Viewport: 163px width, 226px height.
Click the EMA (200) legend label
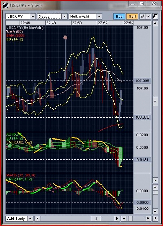[15, 35]
